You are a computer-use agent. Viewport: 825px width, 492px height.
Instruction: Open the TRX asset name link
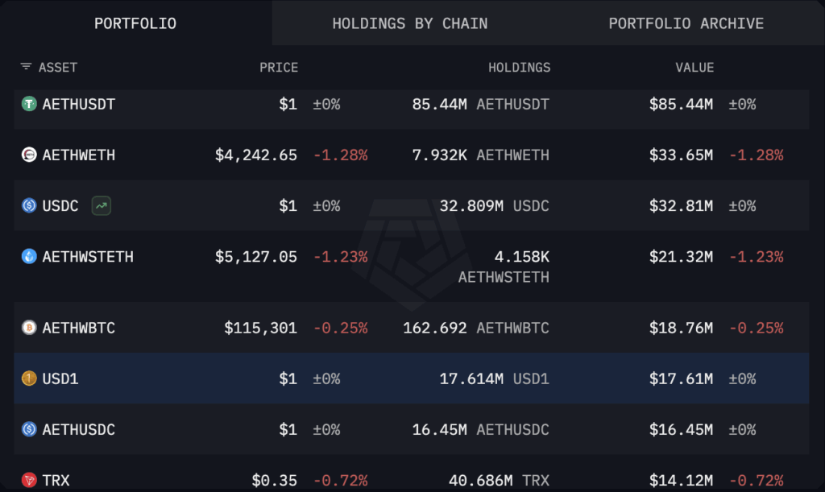(56, 481)
